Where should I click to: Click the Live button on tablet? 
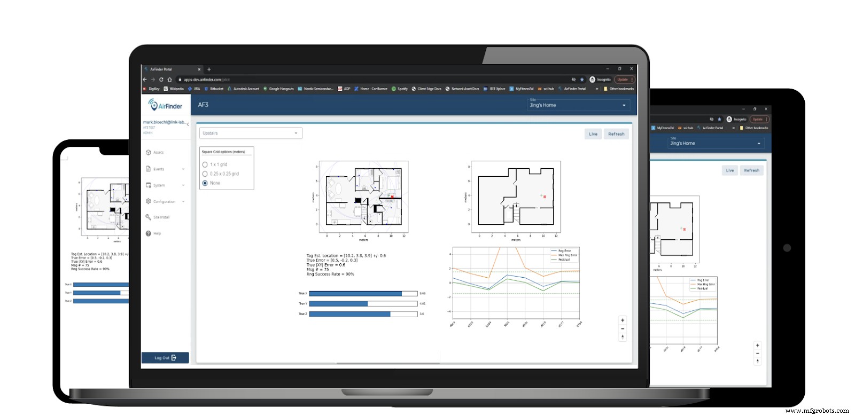tap(730, 170)
